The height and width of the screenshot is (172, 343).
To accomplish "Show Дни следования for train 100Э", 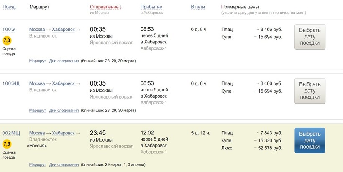I will (64, 61).
